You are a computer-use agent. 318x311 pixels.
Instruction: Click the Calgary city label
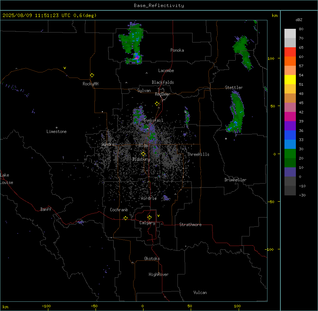point(148,223)
